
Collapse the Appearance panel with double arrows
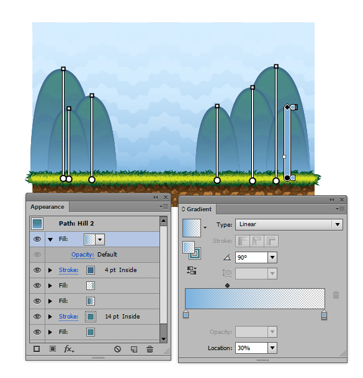click(156, 198)
